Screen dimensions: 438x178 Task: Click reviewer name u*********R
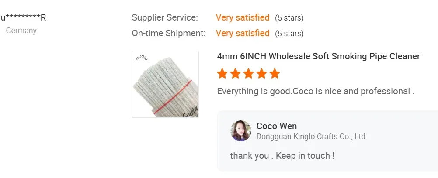coord(23,18)
